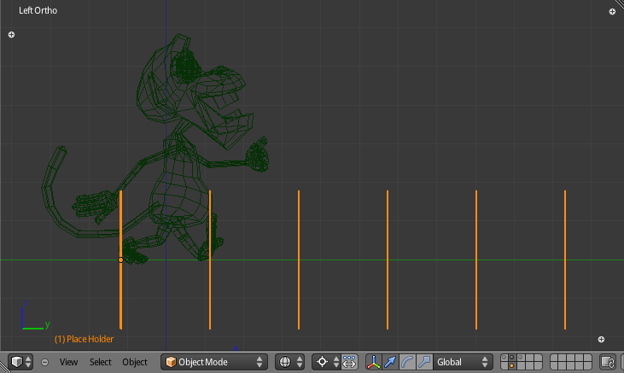Click the plus icon near bottom right of viewport

601,339
